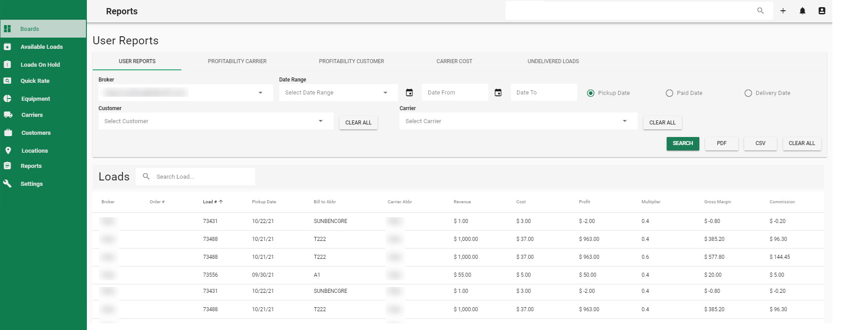Open the Broker dropdown
This screenshot has width=848, height=330.
click(x=185, y=93)
